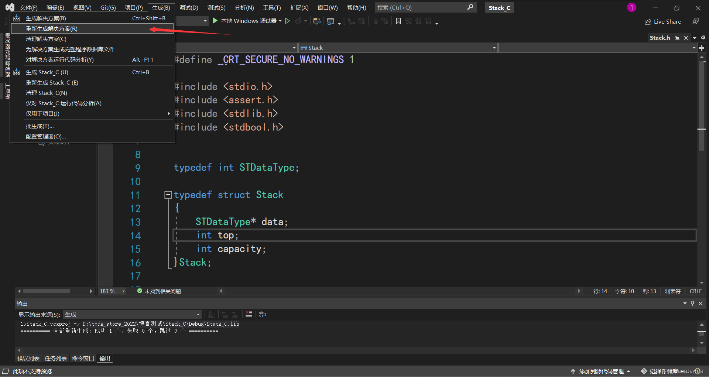The image size is (709, 377).
Task: Choose 生成 Stack_C (U) menu entry
Action: tap(92, 72)
